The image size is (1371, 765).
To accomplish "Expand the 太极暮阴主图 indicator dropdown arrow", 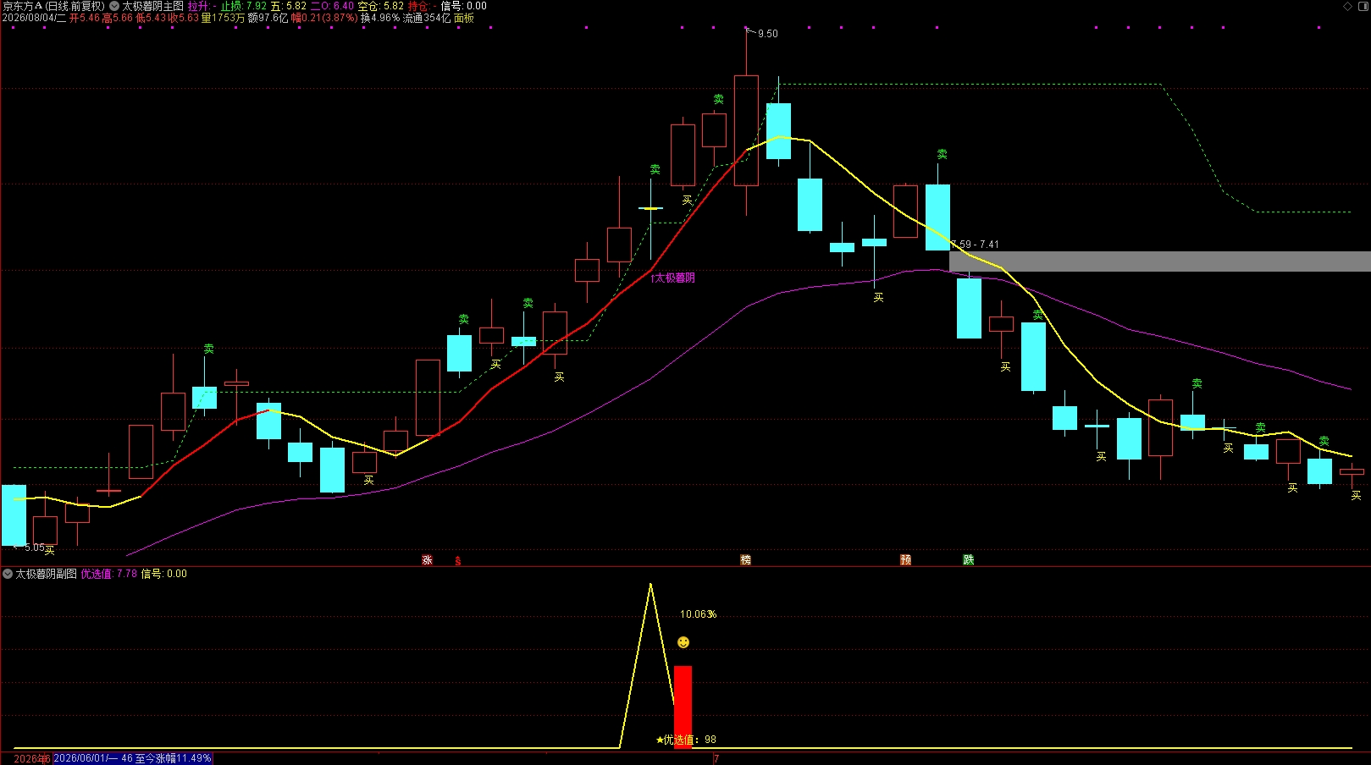I will click(x=114, y=6).
